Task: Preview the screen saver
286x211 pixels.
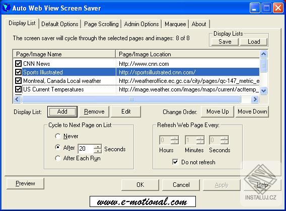Action: pos(25,183)
